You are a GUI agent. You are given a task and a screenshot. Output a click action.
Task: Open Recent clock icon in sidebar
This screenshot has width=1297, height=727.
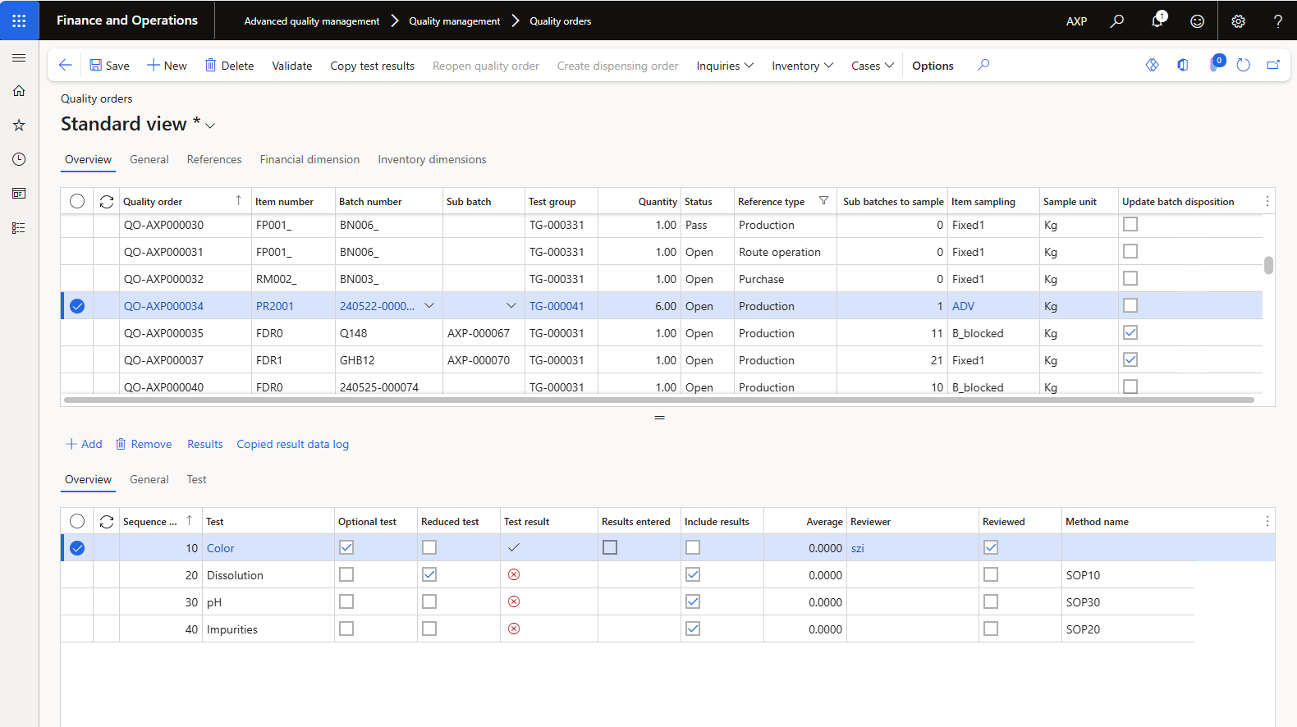tap(19, 159)
